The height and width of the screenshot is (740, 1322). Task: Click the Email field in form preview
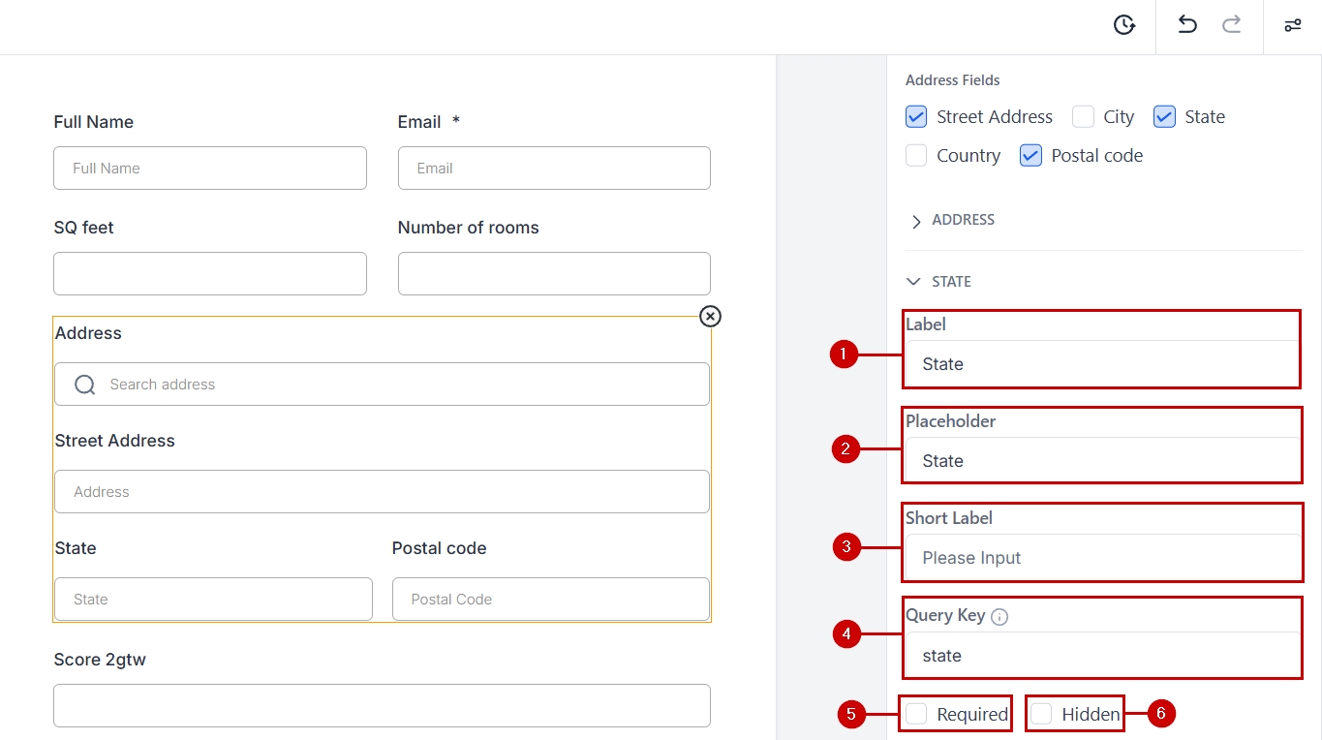tap(554, 169)
